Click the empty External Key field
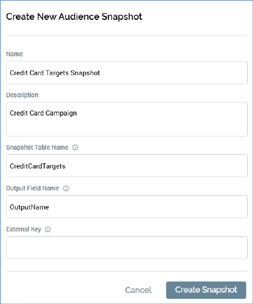The image size is (253, 304). tap(127, 248)
